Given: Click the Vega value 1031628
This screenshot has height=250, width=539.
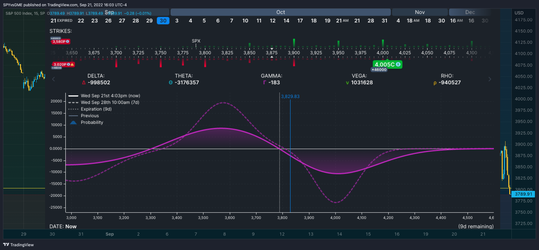Looking at the screenshot, I should click(362, 83).
